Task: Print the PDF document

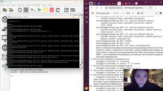Action: click(x=161, y=13)
